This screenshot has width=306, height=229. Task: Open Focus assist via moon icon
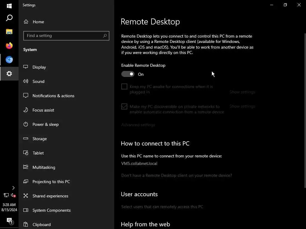tap(26, 110)
